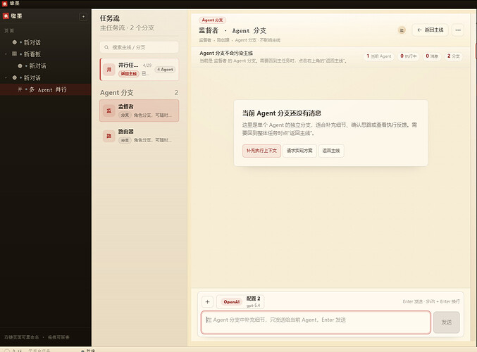
Task: Select the 路由器 agent branch
Action: tap(139, 136)
